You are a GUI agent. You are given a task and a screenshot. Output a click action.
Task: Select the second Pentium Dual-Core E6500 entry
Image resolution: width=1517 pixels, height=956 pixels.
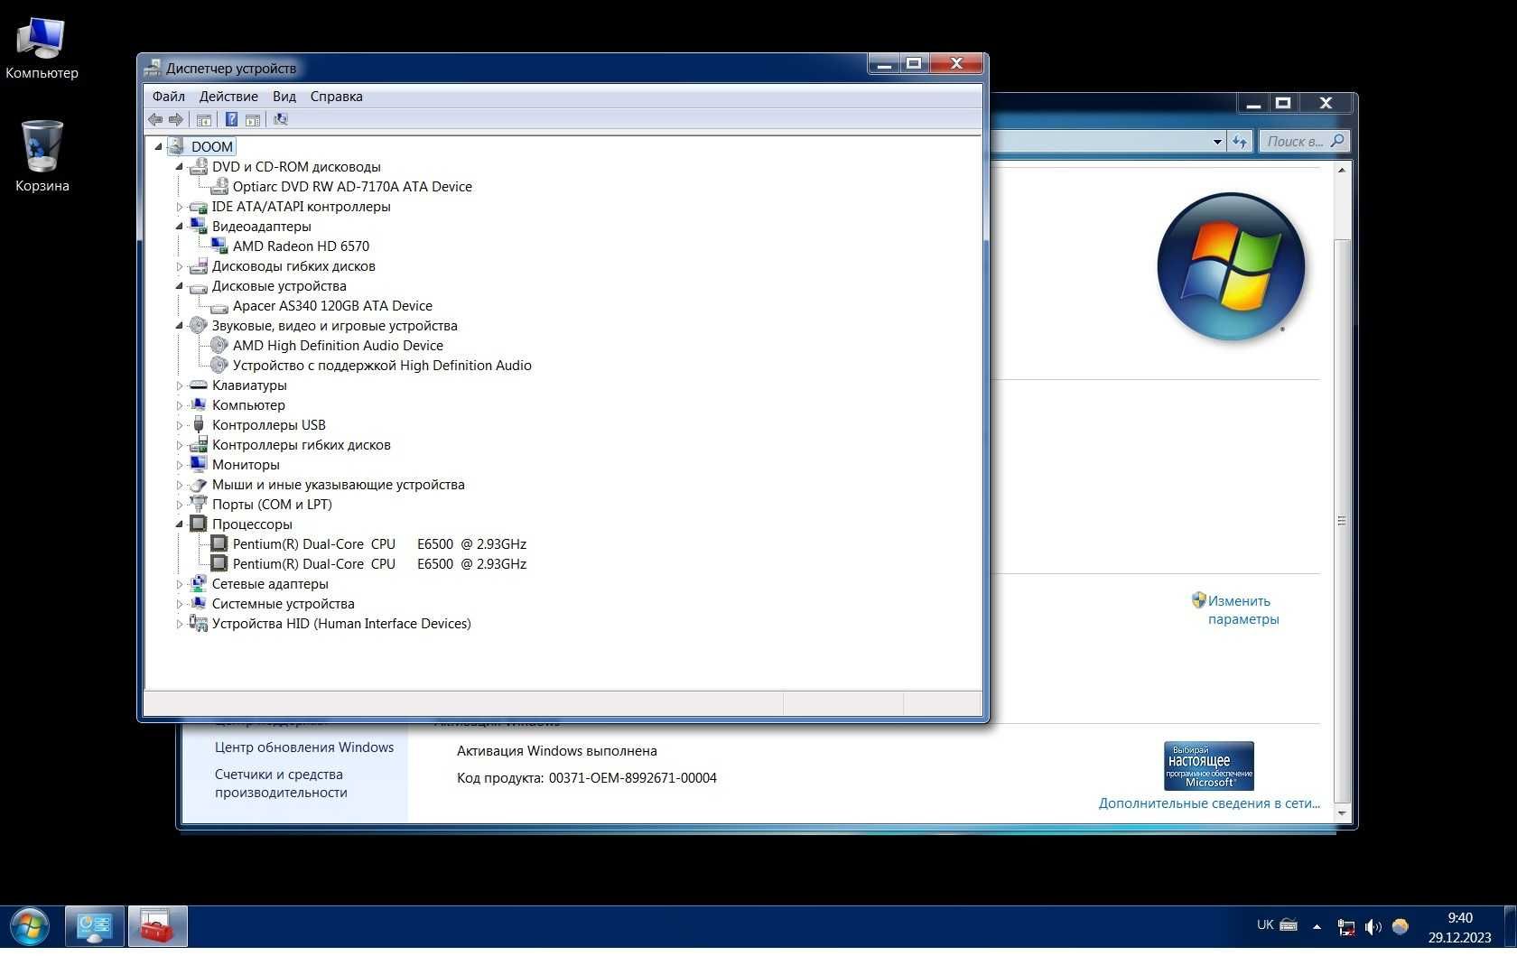(379, 563)
